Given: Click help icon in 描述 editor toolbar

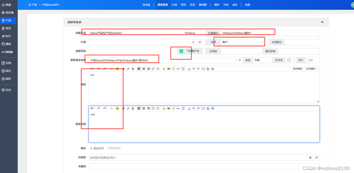Looking at the screenshot, I should (x=213, y=69).
